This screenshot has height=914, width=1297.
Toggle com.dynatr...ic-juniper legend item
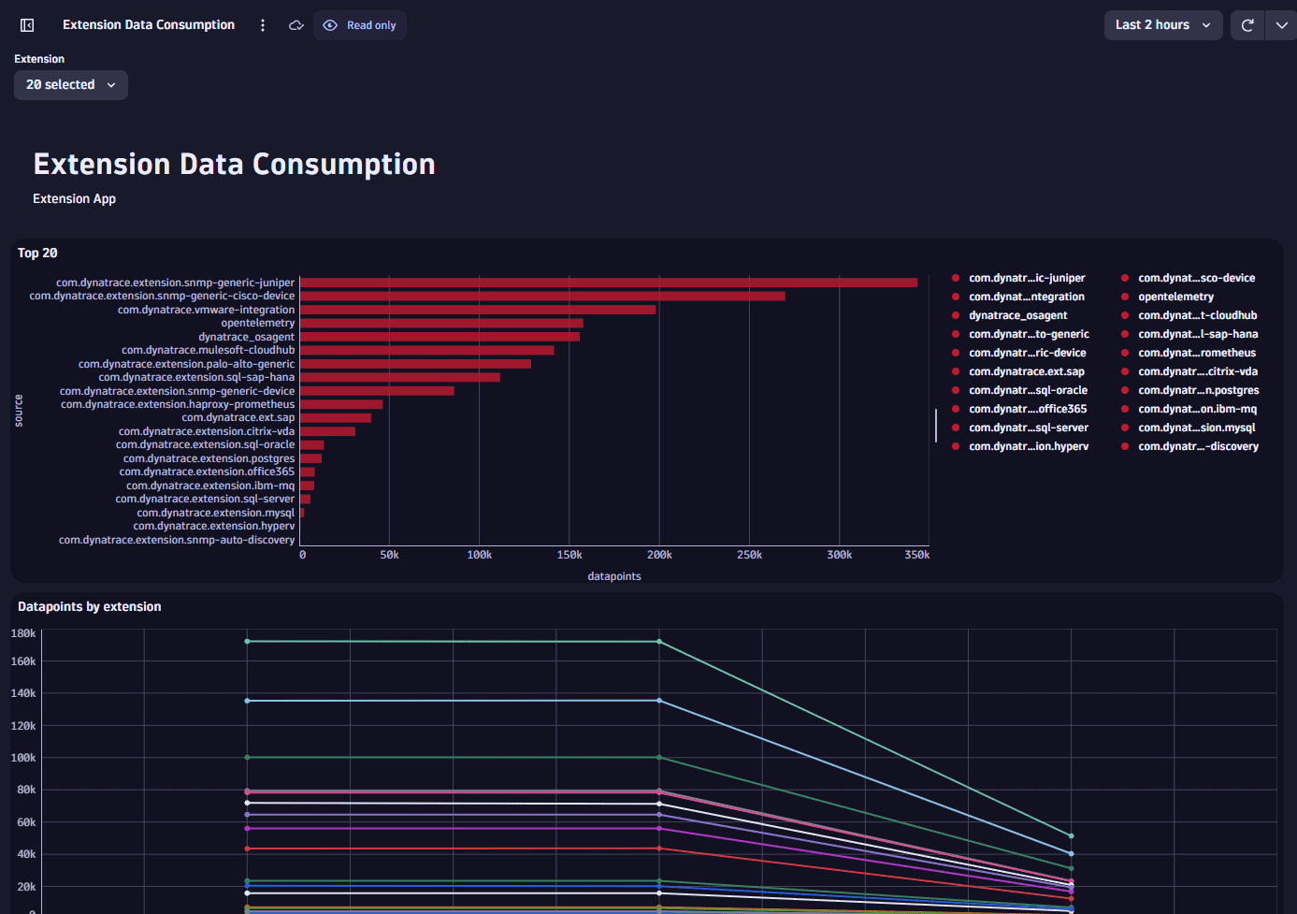(1018, 278)
